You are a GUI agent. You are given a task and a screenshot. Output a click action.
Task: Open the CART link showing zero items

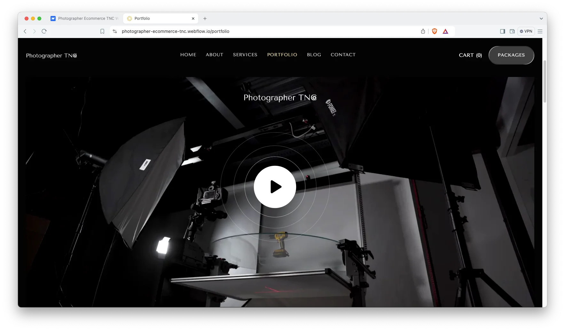(470, 55)
